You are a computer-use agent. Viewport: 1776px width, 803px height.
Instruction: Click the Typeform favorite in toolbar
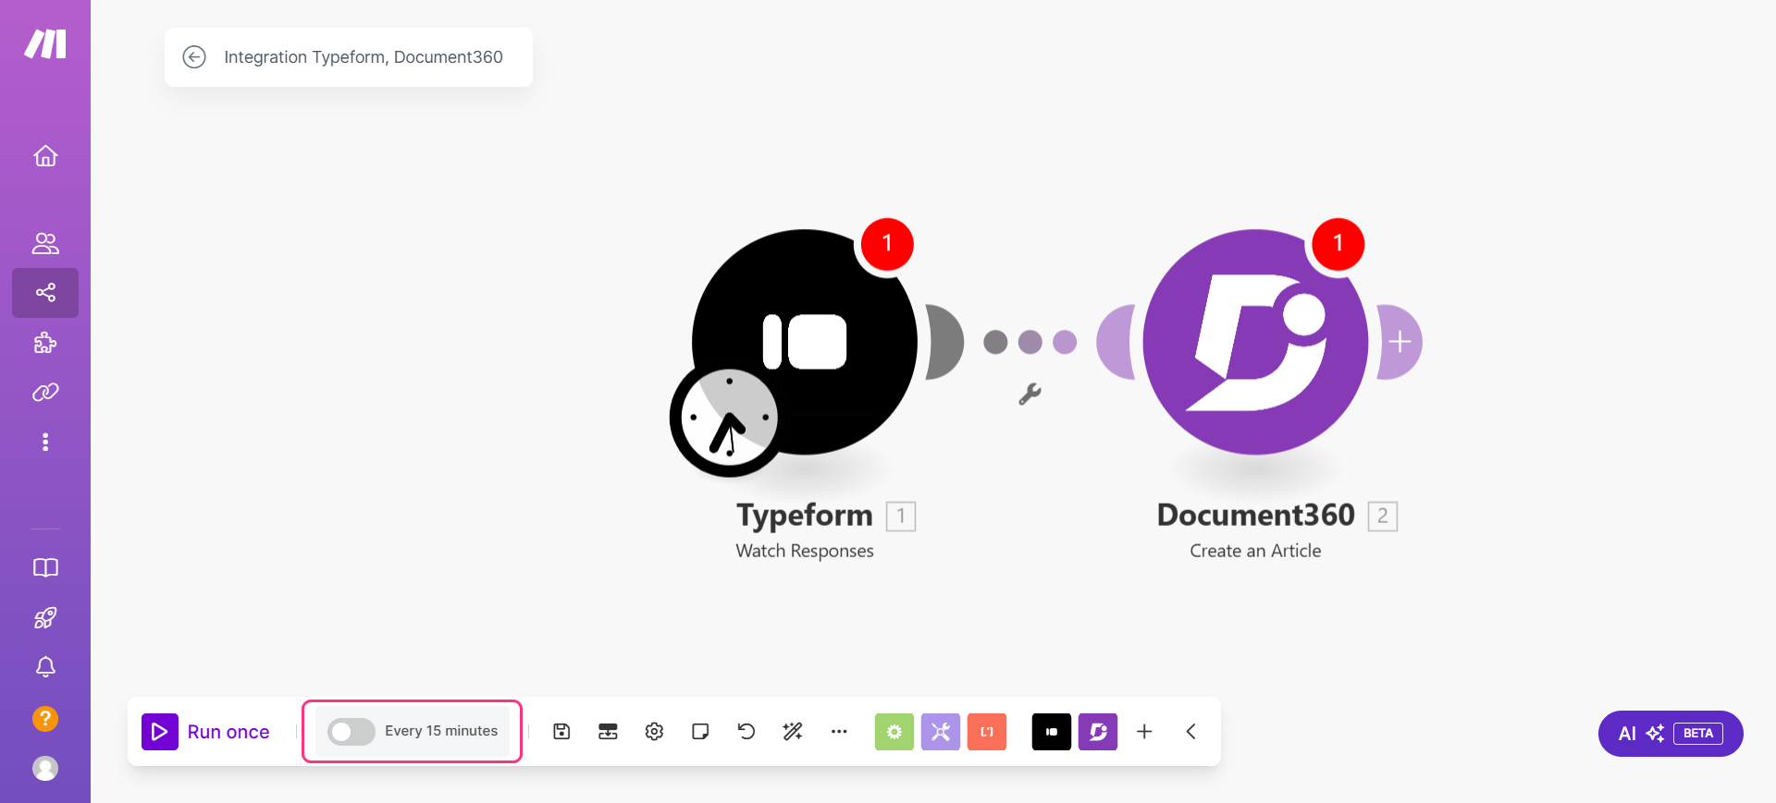coord(1052,732)
